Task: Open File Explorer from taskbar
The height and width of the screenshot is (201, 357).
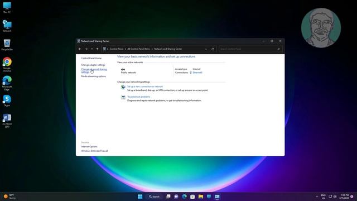Action: click(x=201, y=197)
